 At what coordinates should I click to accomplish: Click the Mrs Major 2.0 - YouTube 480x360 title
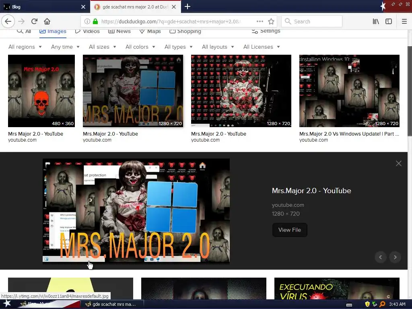coord(35,134)
